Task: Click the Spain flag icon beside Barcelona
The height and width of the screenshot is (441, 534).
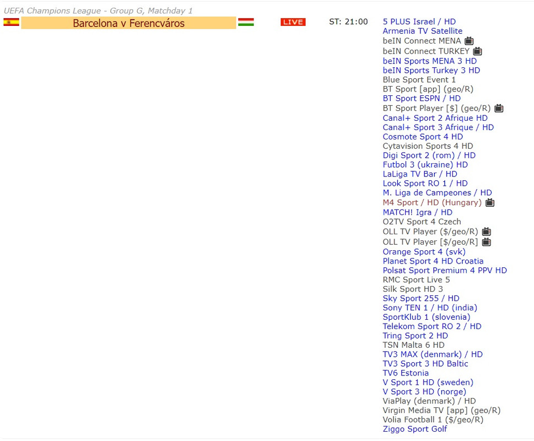Action: tap(11, 23)
